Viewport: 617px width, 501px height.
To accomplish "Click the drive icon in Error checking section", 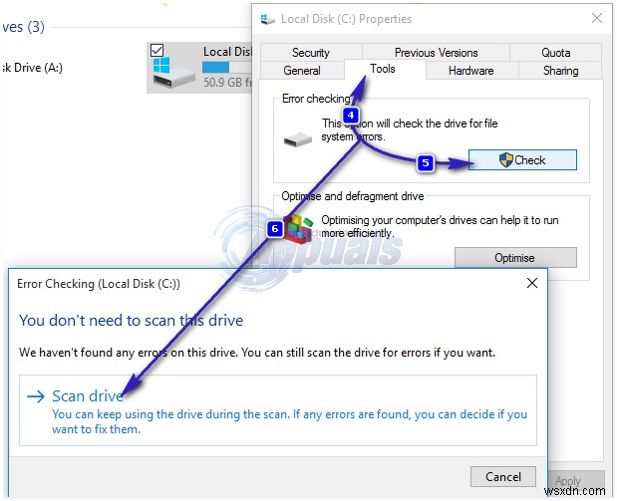I will tap(298, 139).
